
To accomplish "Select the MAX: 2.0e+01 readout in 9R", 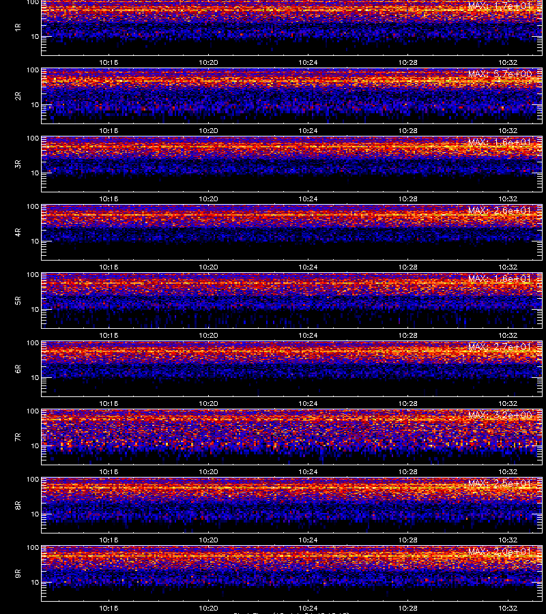I will 500,551.
